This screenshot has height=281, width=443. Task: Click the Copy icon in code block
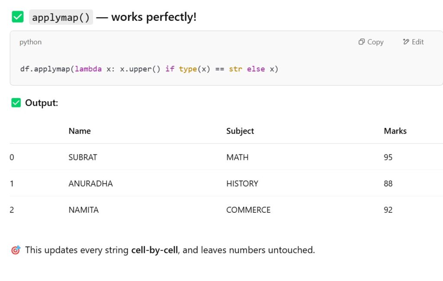[x=362, y=42]
